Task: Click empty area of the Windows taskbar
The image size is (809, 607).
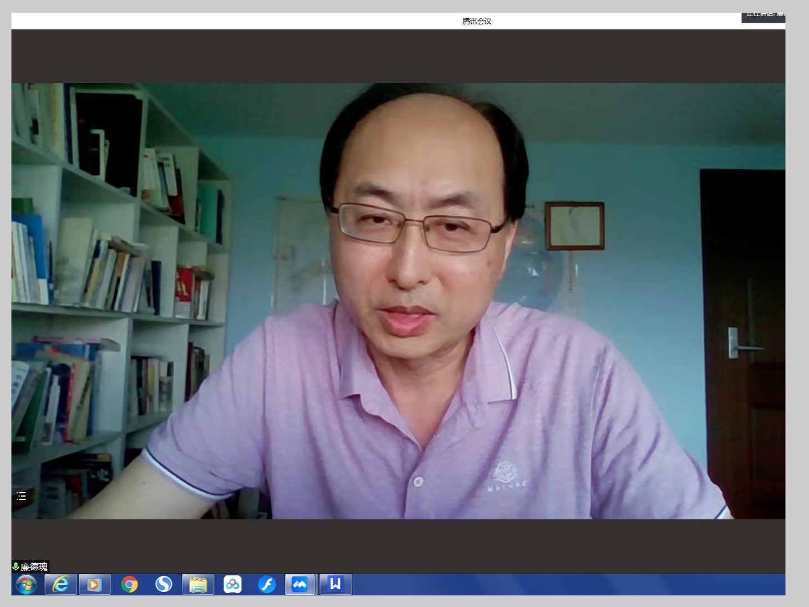Action: click(x=554, y=584)
